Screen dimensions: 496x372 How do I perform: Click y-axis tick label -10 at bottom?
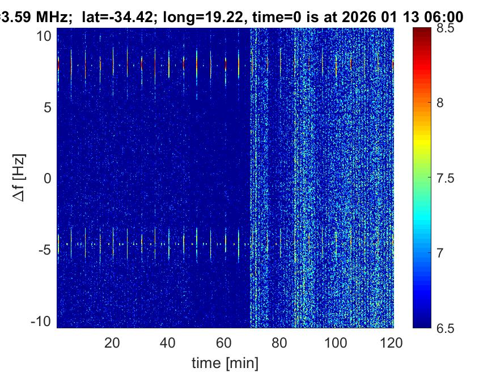(43, 321)
